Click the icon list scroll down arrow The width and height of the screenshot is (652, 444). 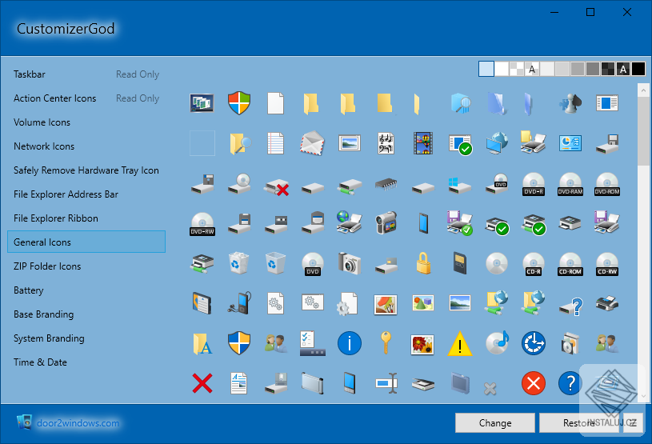pyautogui.click(x=643, y=396)
